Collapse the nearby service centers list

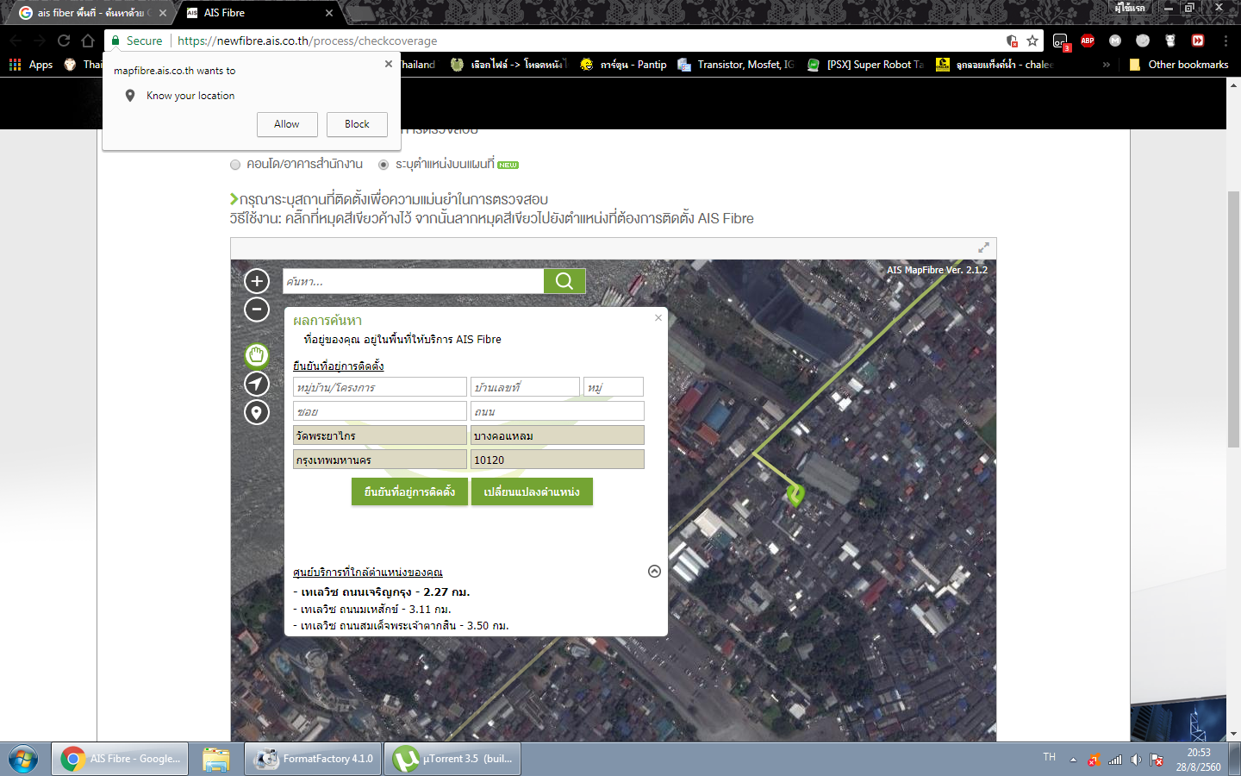(x=654, y=572)
